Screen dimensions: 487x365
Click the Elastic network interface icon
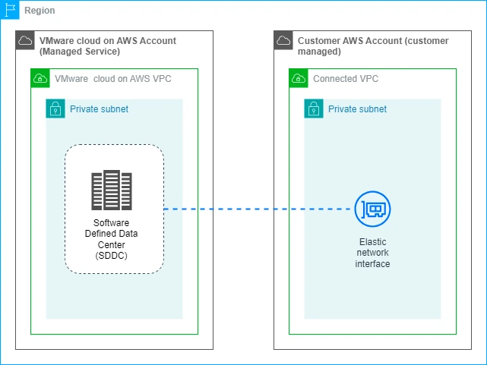[372, 209]
